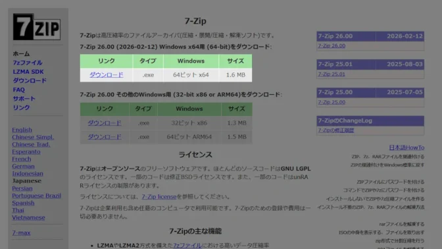Click the 64ビット x64 table cell
Viewport: 442px width, 249px height.
(191, 75)
